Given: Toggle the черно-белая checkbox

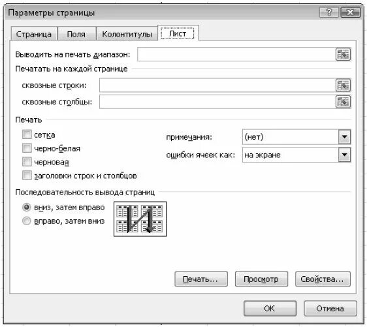Looking at the screenshot, I should [x=27, y=148].
